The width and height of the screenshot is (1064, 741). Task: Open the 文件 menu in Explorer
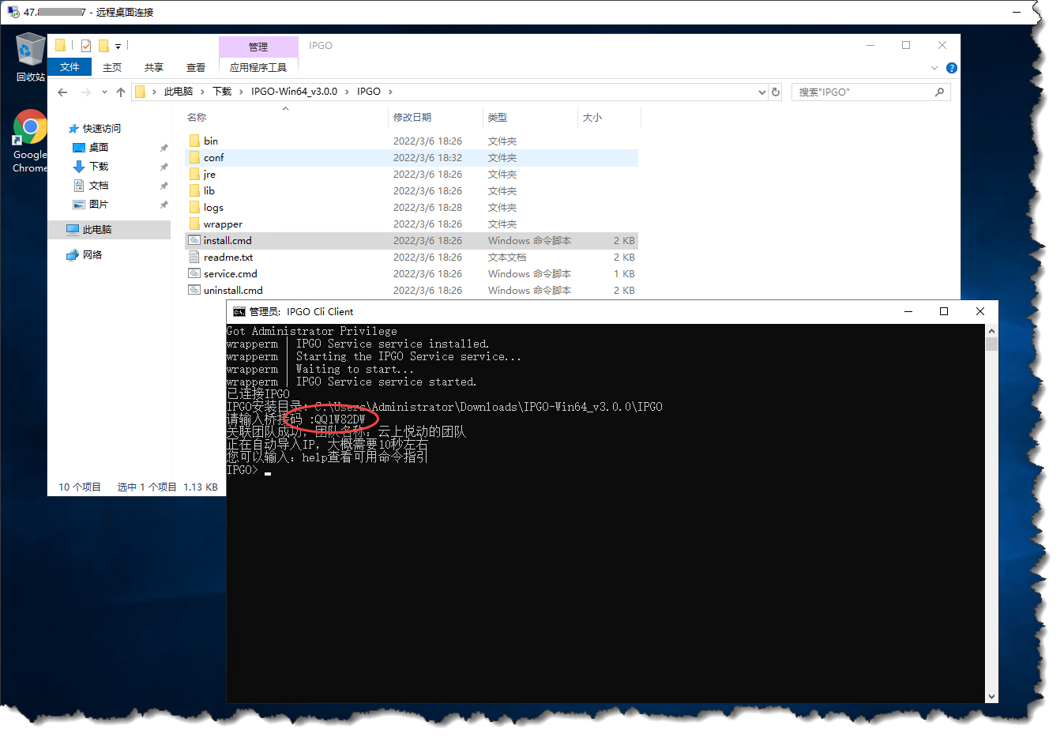tap(70, 67)
